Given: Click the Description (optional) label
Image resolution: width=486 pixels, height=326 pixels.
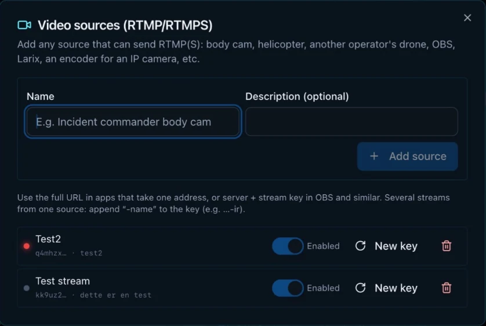Looking at the screenshot, I should coord(297,96).
